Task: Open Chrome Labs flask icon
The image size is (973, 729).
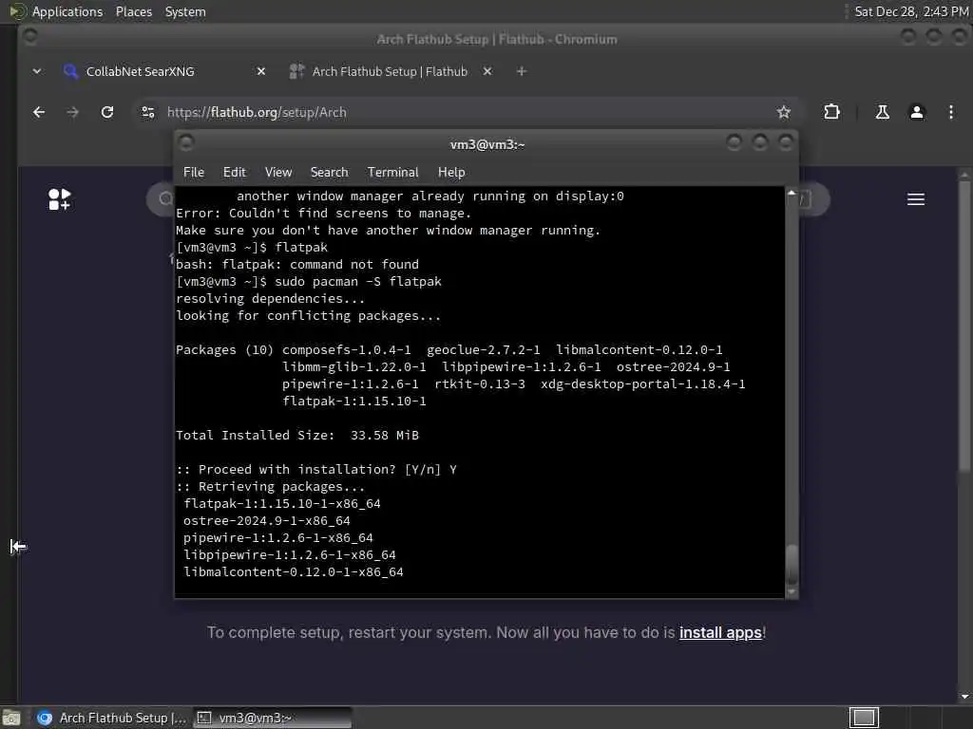Action: (883, 112)
